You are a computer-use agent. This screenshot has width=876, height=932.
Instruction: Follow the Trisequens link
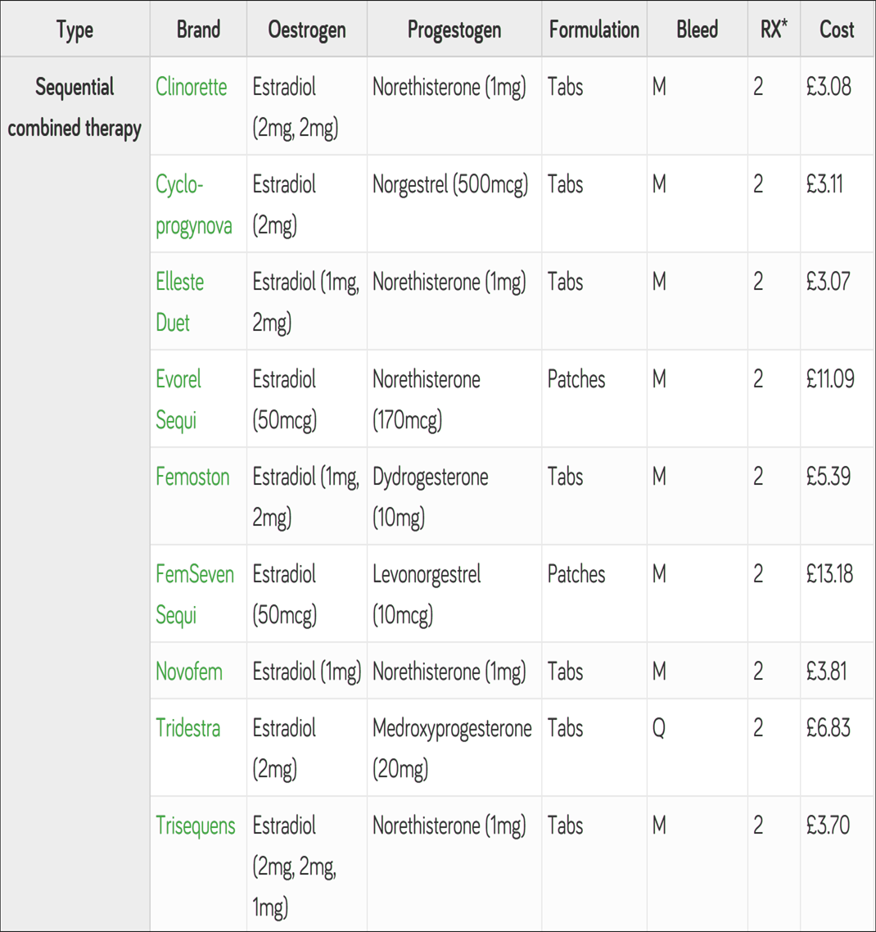[196, 826]
